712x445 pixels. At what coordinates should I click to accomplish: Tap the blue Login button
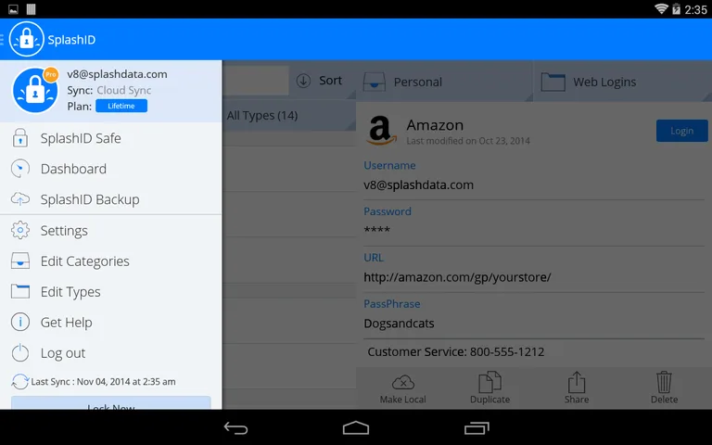[681, 131]
